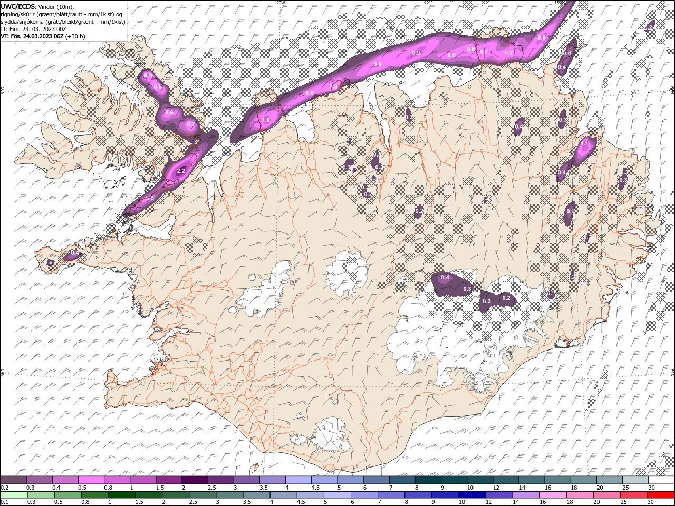Screen dimensions: 675x506
Task: Click the 'slydda/snjókoma' legend description line
Action: pyautogui.click(x=63, y=22)
